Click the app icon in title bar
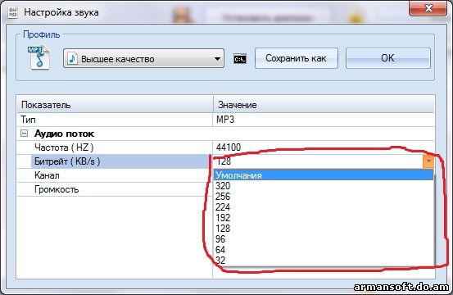This screenshot has height=295, width=453. (13, 12)
